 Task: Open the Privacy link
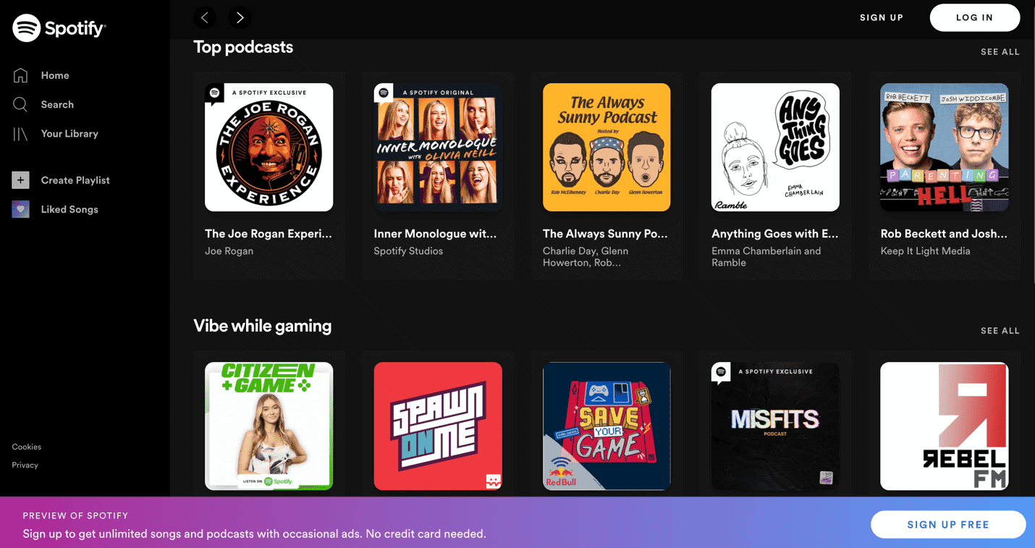click(x=25, y=465)
